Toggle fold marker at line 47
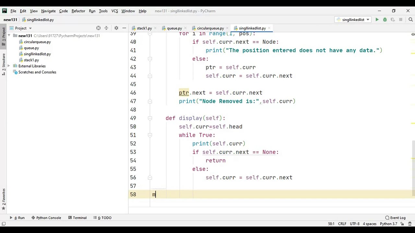The image size is (415, 233). click(150, 101)
